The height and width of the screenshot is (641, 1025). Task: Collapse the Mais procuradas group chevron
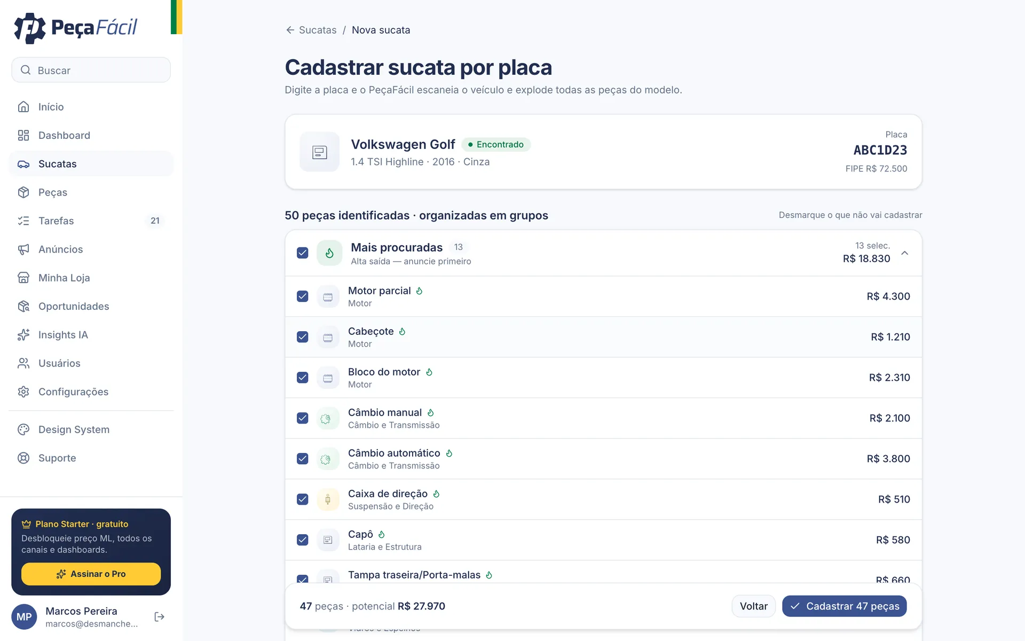pos(905,253)
